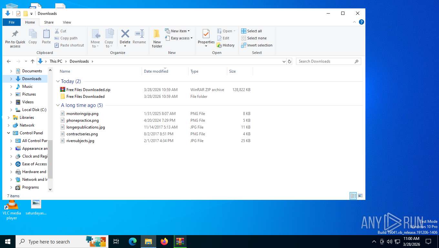
Task: Expand the Delete options arrow
Action: [125, 46]
